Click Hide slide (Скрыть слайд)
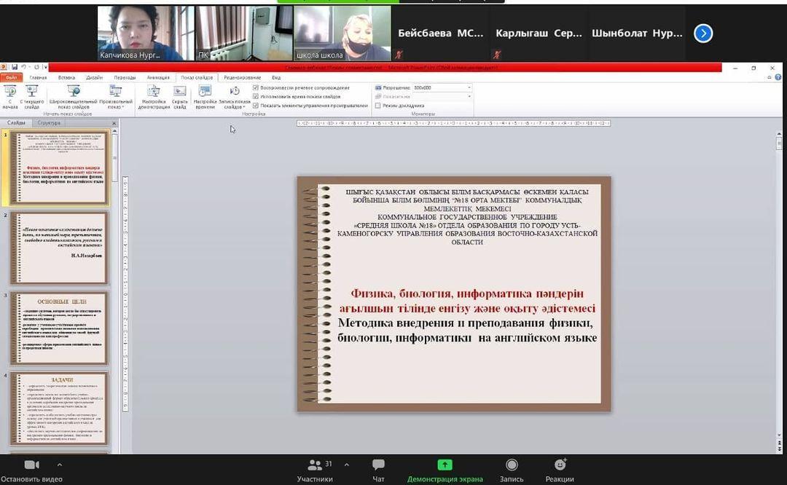Viewport: 787px width, 485px height. (180, 97)
